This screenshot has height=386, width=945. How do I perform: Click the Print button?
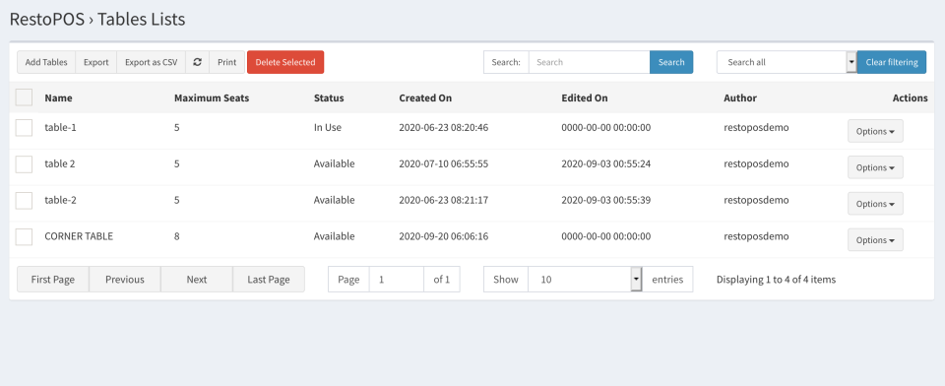click(227, 62)
